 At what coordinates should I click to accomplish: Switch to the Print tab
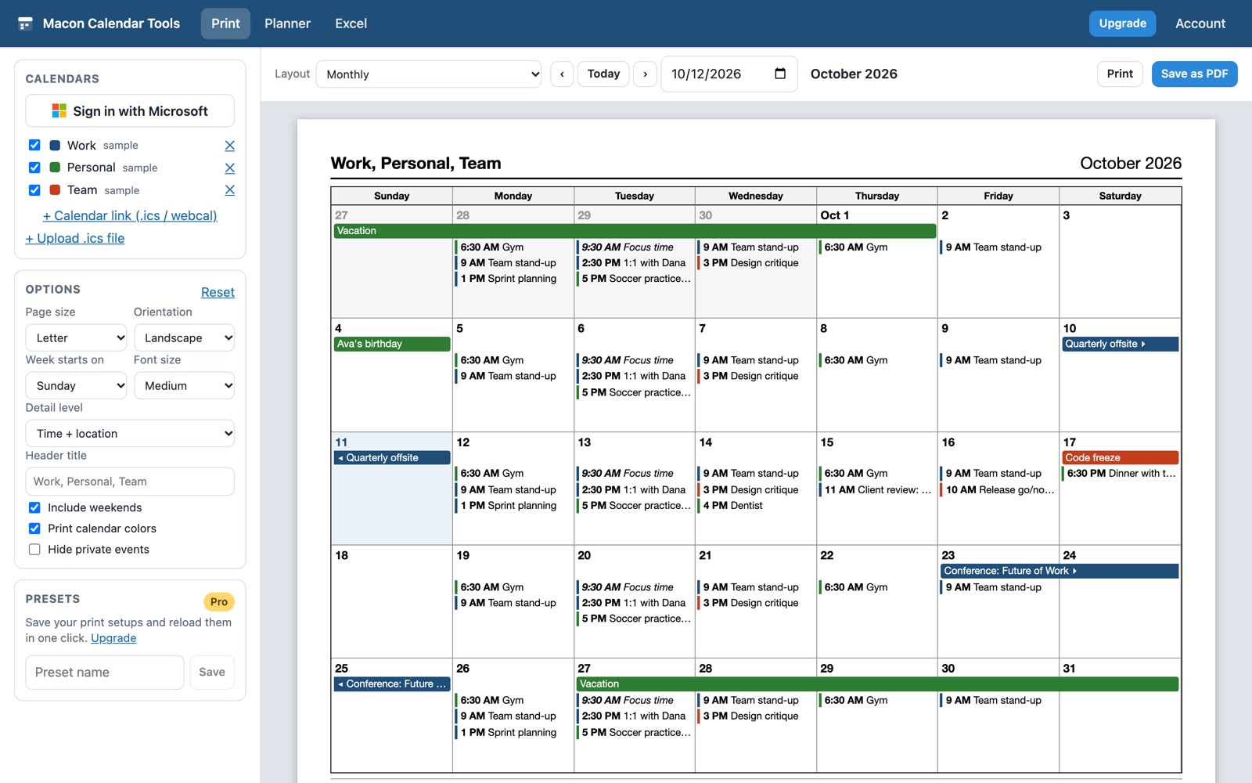coord(225,23)
